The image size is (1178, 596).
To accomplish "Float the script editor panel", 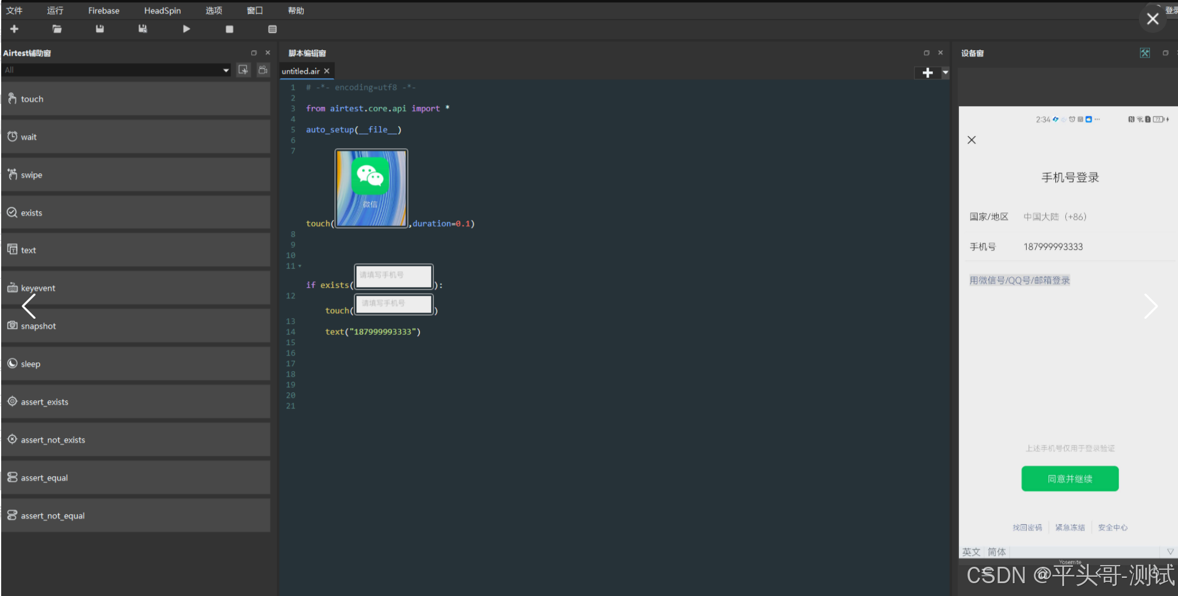I will 926,53.
